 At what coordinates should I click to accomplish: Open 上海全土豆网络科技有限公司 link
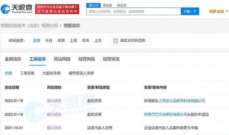pos(182,101)
